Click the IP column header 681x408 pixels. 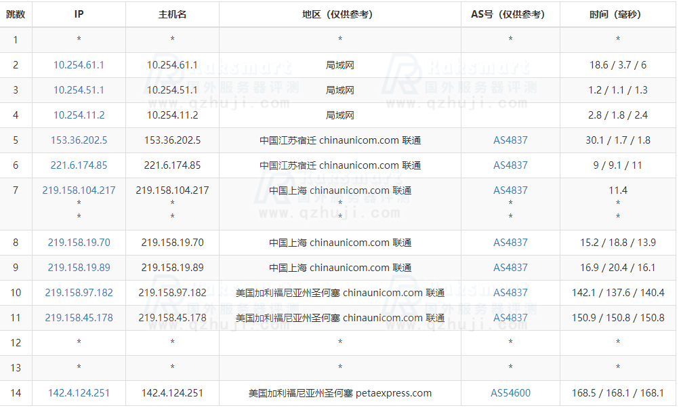tap(79, 14)
